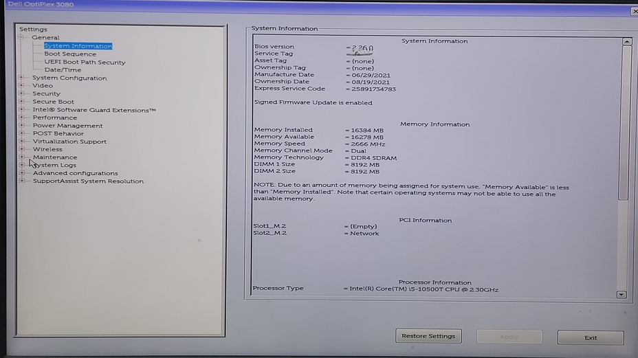The width and height of the screenshot is (638, 358).
Task: Expand the Secure Boot node
Action: click(21, 101)
